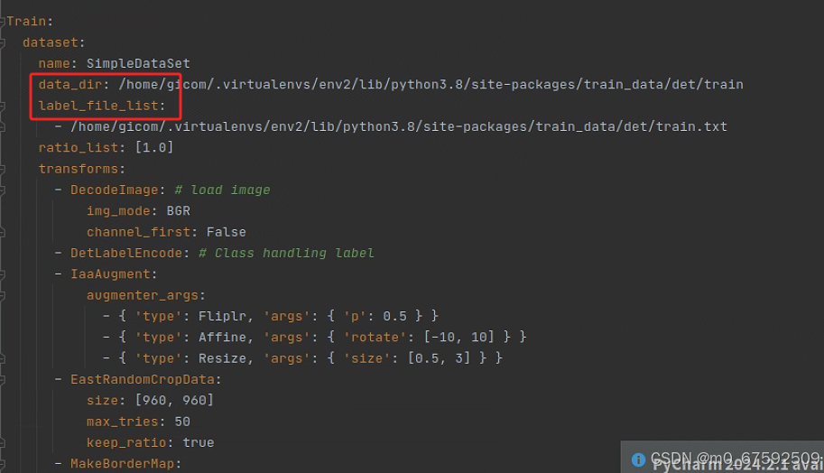Click the 'label_file_list:' key
This screenshot has width=824, height=473.
[102, 106]
